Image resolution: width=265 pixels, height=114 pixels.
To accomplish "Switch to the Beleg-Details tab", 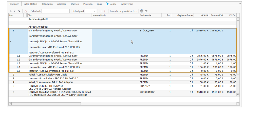I will click(x=30, y=4).
